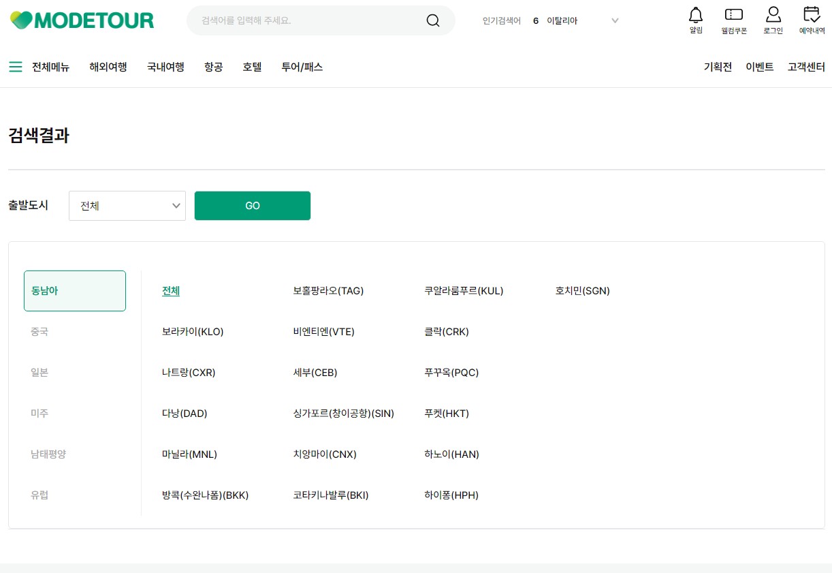Start a search with the magnifier icon
The width and height of the screenshot is (832, 573).
(x=433, y=21)
